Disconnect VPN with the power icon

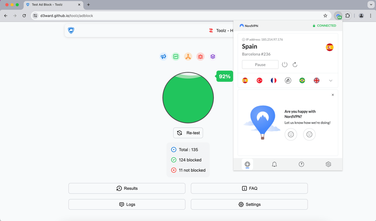click(x=285, y=65)
